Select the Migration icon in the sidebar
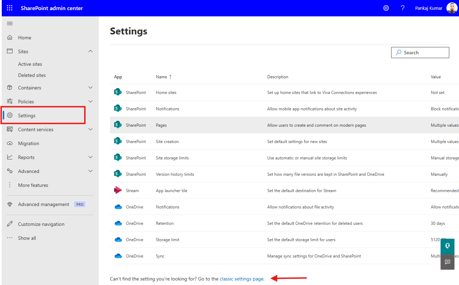 (10, 143)
